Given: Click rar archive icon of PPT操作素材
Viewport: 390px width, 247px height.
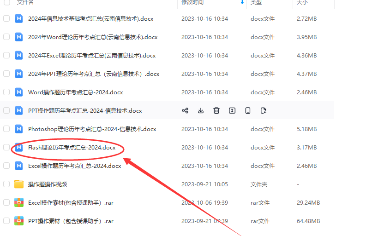Looking at the screenshot, I should click(19, 221).
